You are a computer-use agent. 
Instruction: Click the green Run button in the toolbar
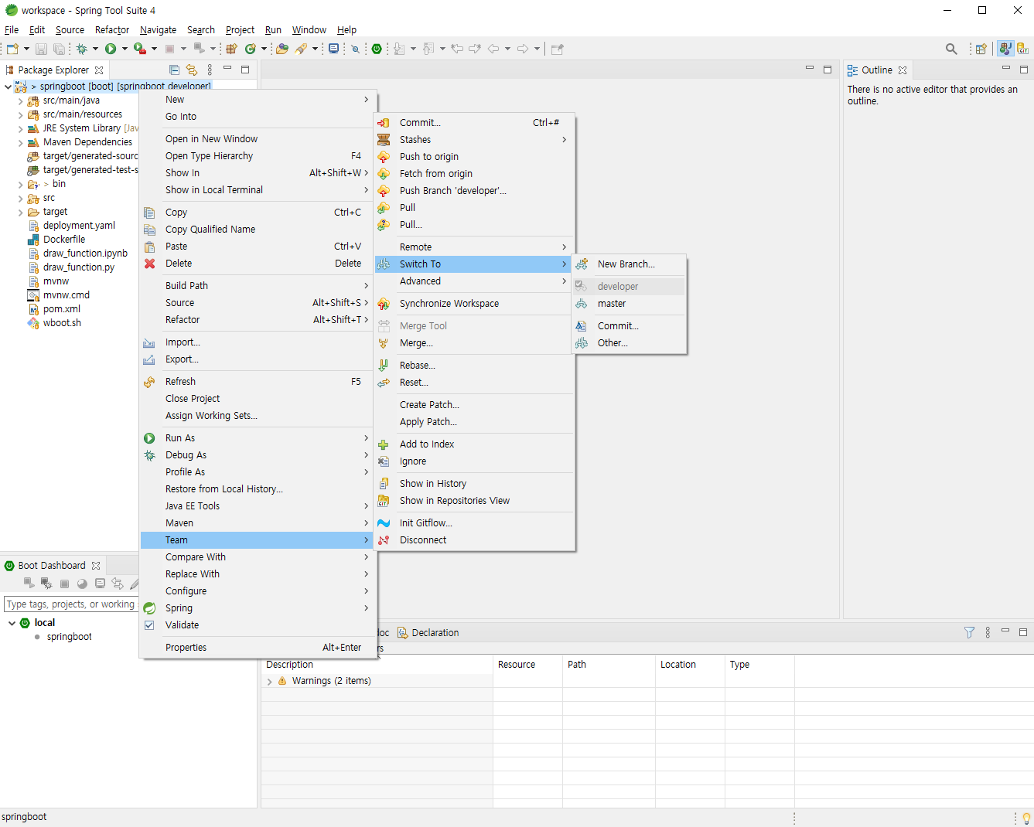tap(111, 49)
